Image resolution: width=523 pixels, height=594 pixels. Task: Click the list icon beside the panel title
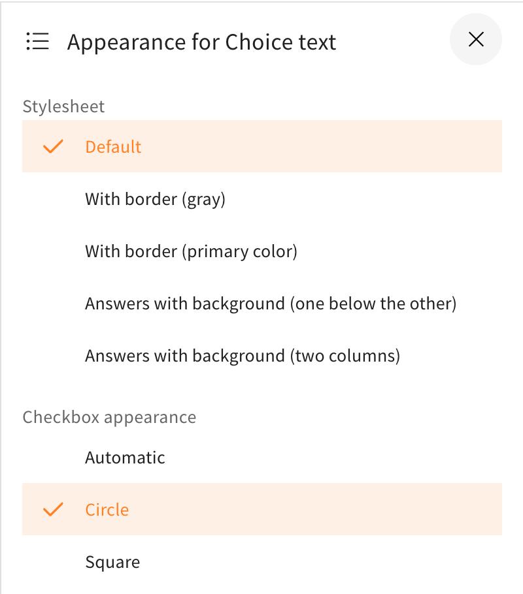click(x=38, y=42)
